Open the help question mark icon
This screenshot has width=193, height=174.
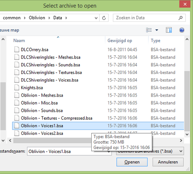182,30
